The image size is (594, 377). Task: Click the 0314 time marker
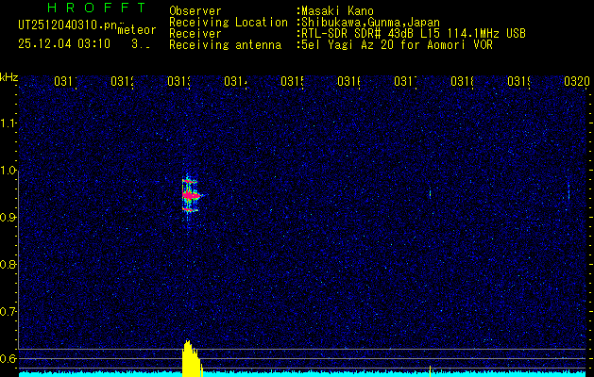(x=236, y=82)
